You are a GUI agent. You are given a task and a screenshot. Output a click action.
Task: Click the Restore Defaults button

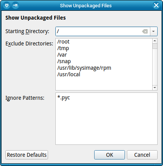27,155
